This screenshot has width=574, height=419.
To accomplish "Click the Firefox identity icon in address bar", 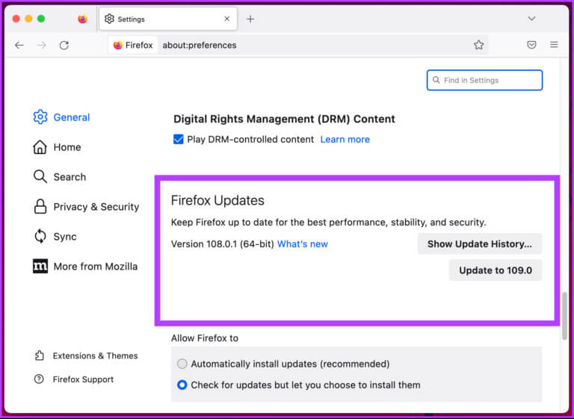I will click(118, 45).
